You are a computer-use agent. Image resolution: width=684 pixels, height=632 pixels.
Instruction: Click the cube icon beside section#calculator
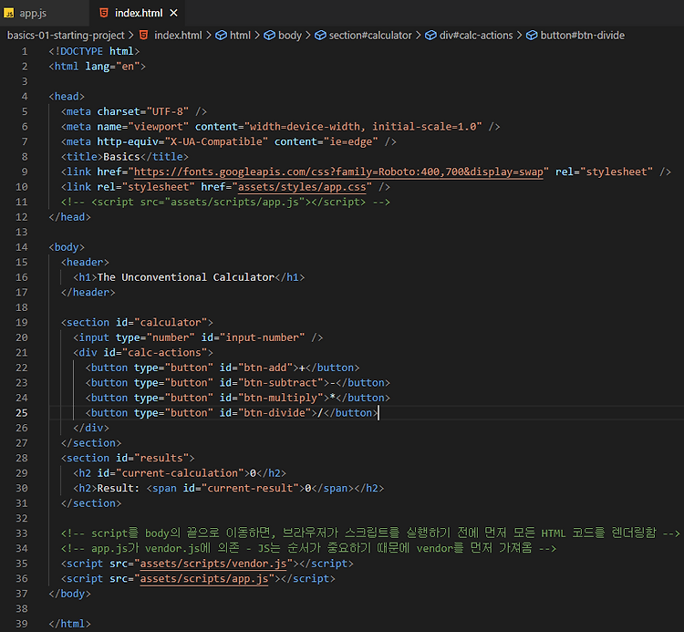point(321,36)
